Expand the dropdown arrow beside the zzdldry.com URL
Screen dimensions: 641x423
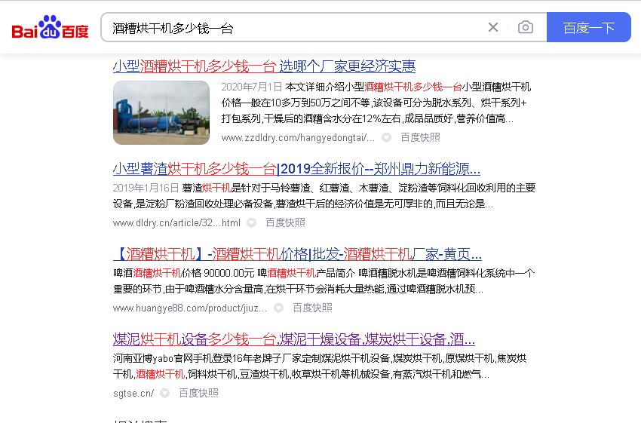click(387, 138)
